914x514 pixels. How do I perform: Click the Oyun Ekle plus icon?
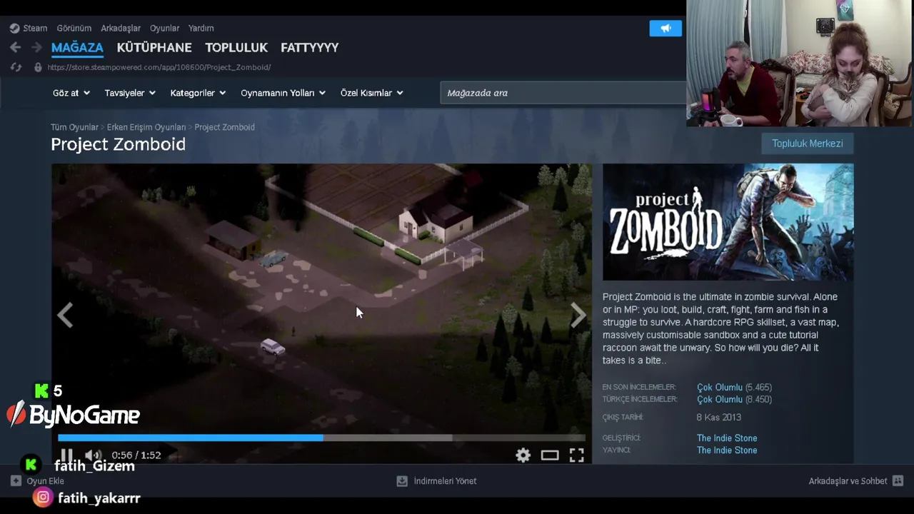[16, 481]
